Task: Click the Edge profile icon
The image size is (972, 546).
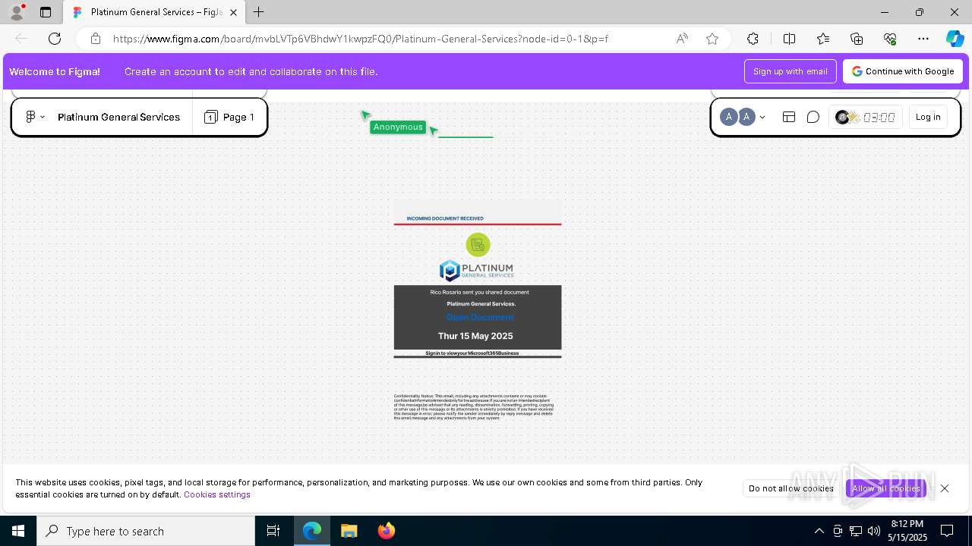Action: 17,12
